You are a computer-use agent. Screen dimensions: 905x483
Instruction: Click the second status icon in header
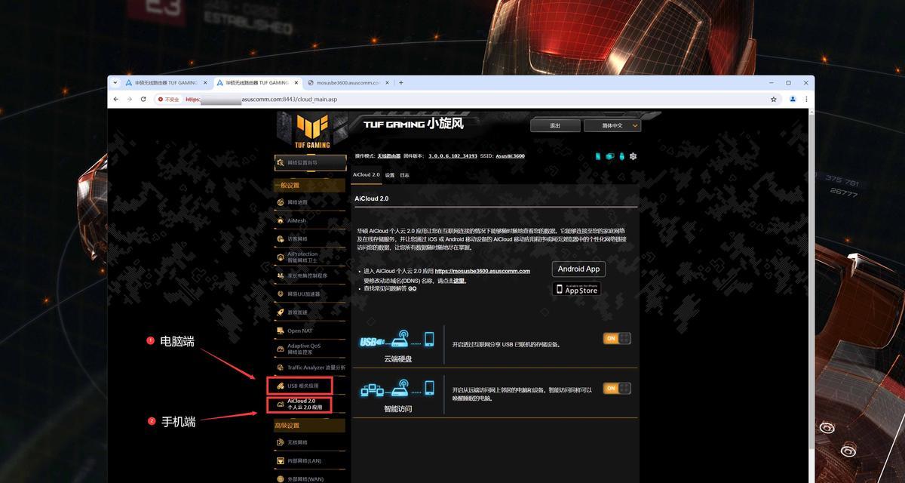click(610, 156)
